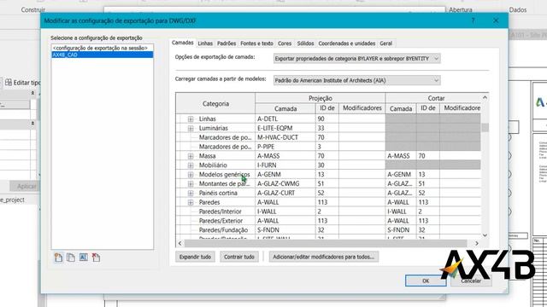The image size is (547, 307).
Task: Select the AX4B_CAD export setup
Action: point(102,55)
